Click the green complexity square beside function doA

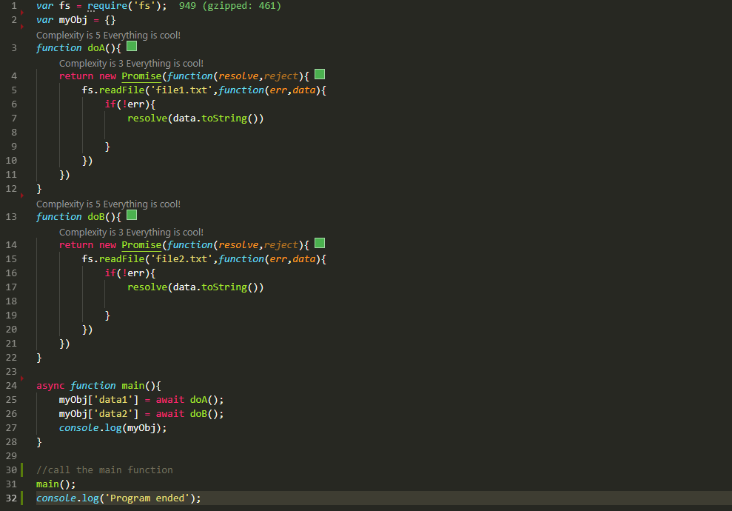131,45
